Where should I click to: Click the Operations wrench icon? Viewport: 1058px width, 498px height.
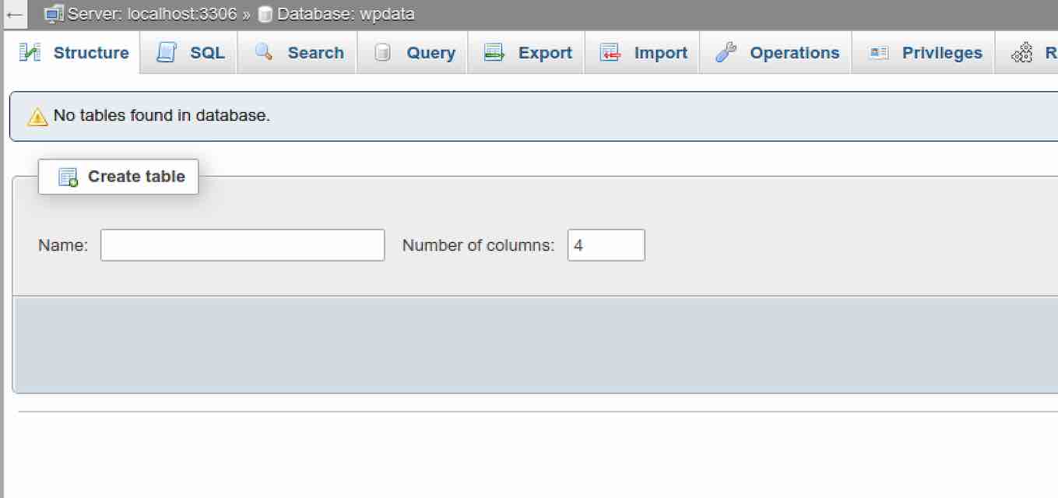pos(726,53)
